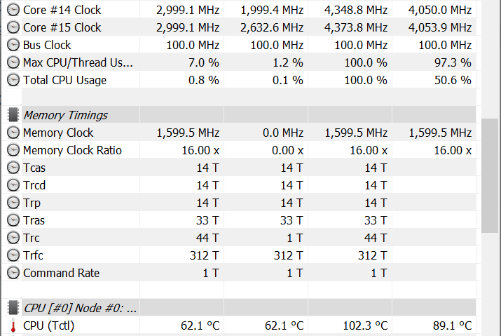The width and height of the screenshot is (501, 336).
Task: Click the icon beside Command Rate
Action: click(x=13, y=273)
